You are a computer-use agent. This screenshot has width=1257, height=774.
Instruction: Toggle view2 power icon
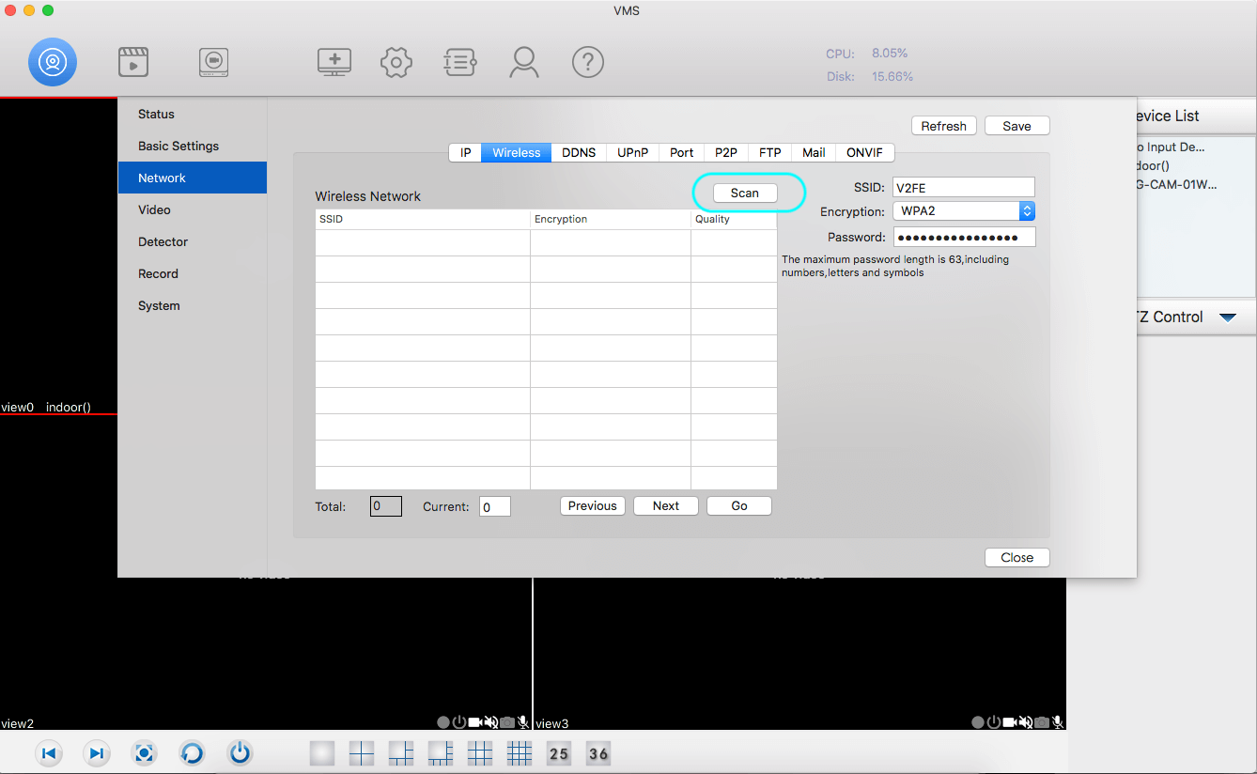coord(459,722)
